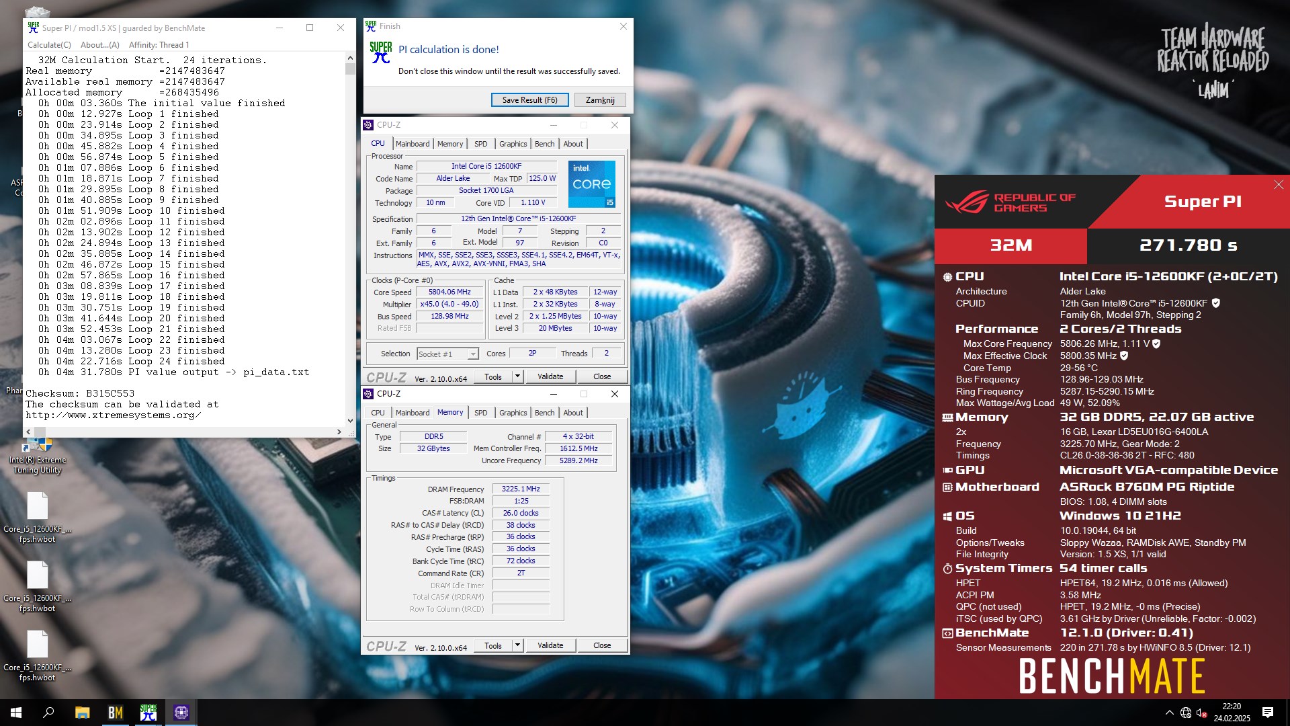Open SPD tab in upper CPU-Z
The height and width of the screenshot is (726, 1290).
click(x=480, y=144)
